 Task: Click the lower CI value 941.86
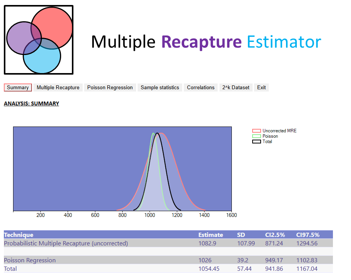pos(274,269)
